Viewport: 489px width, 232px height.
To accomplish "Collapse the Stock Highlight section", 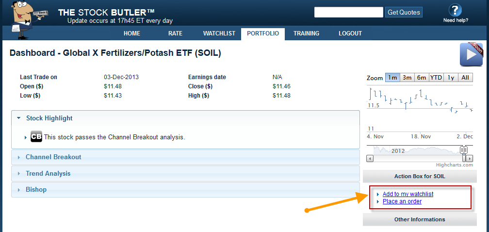I will click(x=185, y=118).
